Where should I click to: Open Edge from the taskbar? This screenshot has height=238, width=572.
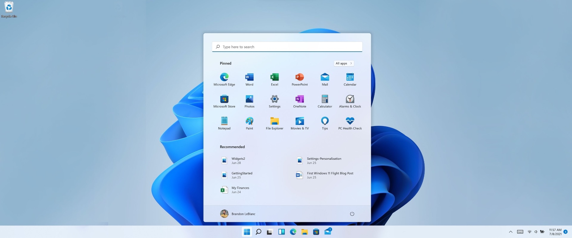click(x=293, y=232)
